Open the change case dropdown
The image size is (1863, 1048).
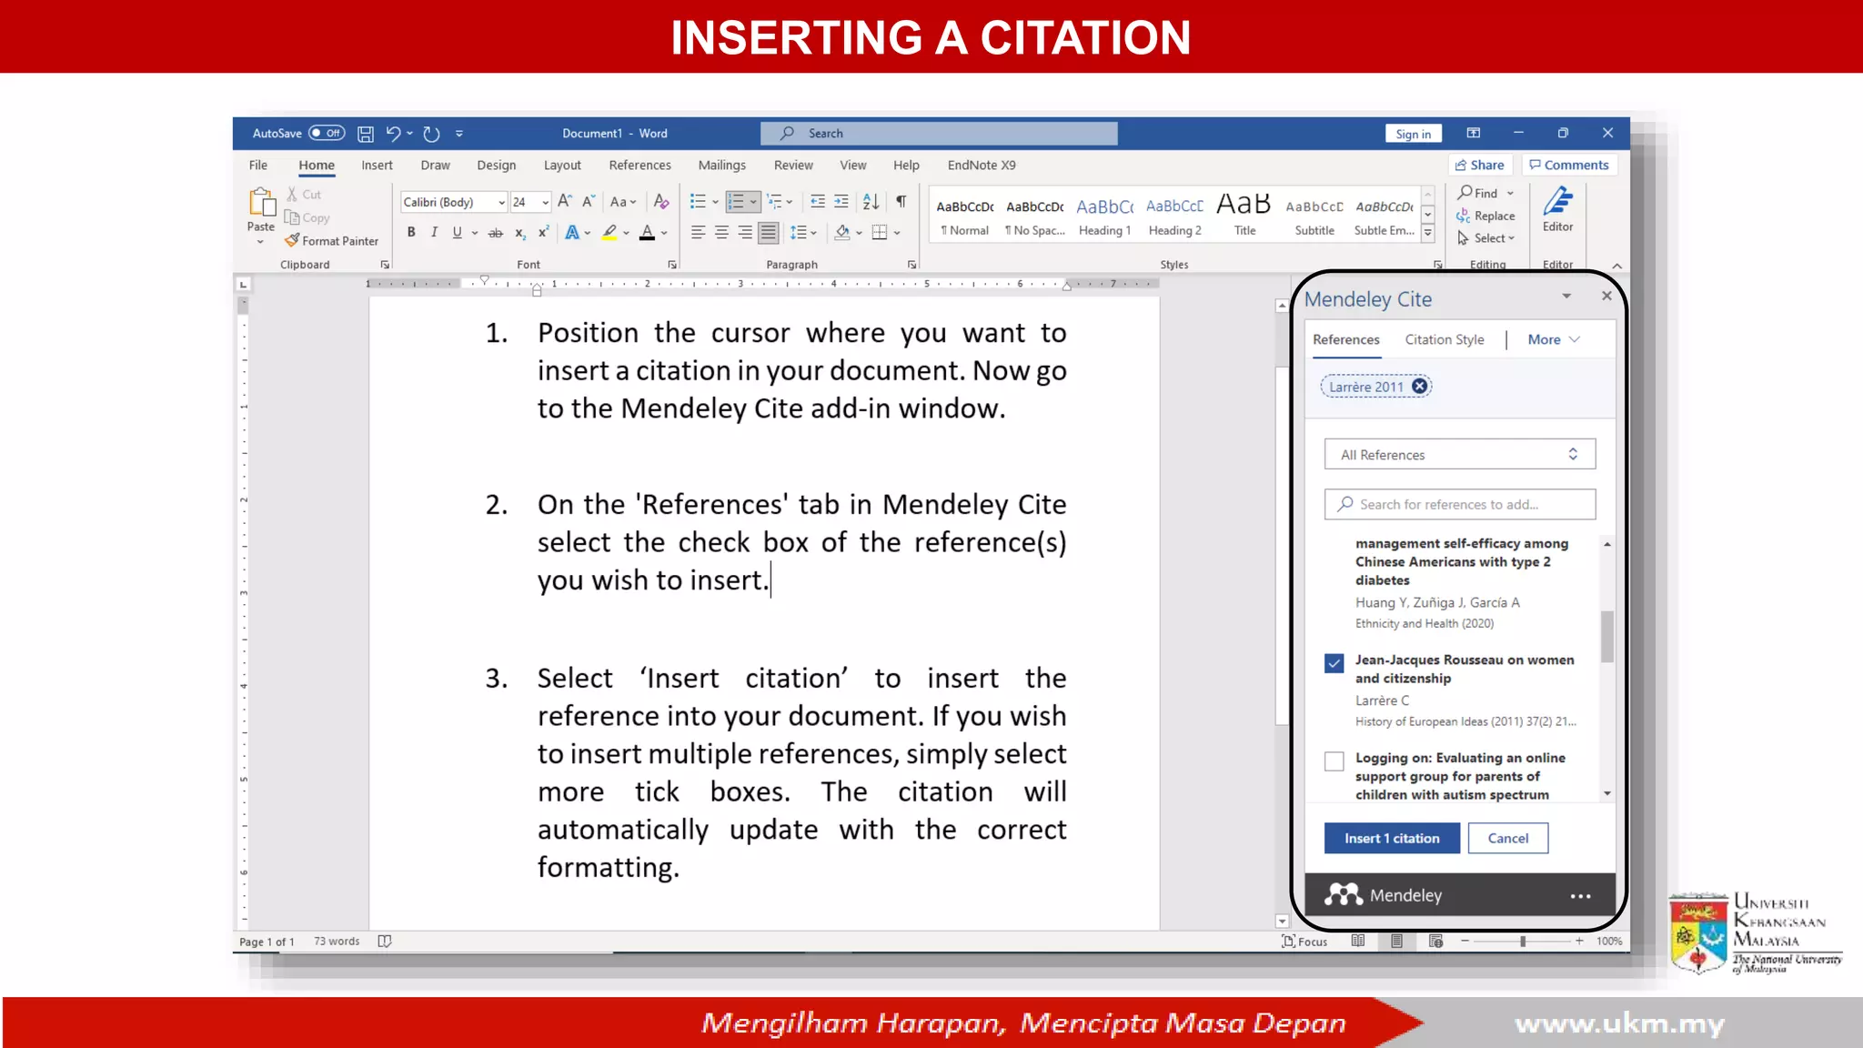(x=623, y=202)
